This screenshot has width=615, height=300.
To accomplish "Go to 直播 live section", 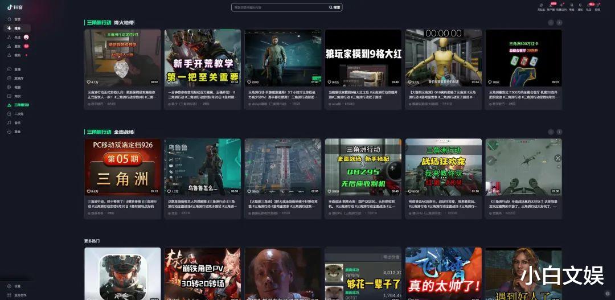I will 14,69.
